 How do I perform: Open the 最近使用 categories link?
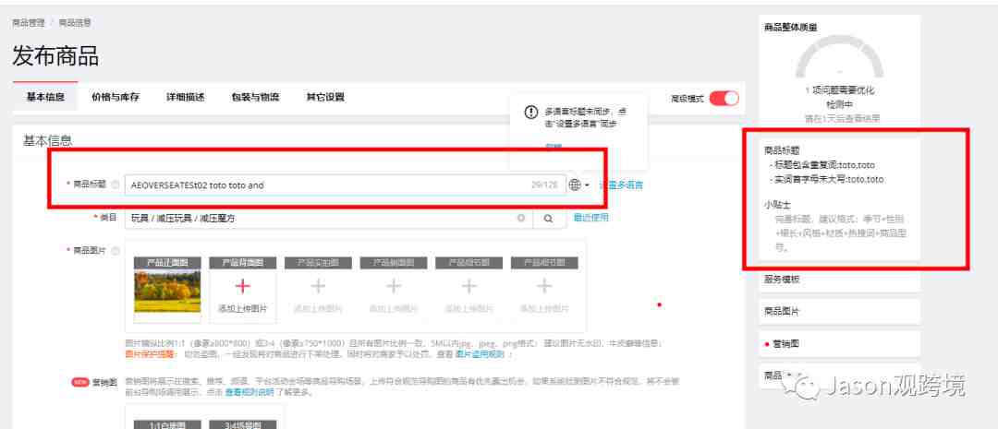pyautogui.click(x=590, y=218)
